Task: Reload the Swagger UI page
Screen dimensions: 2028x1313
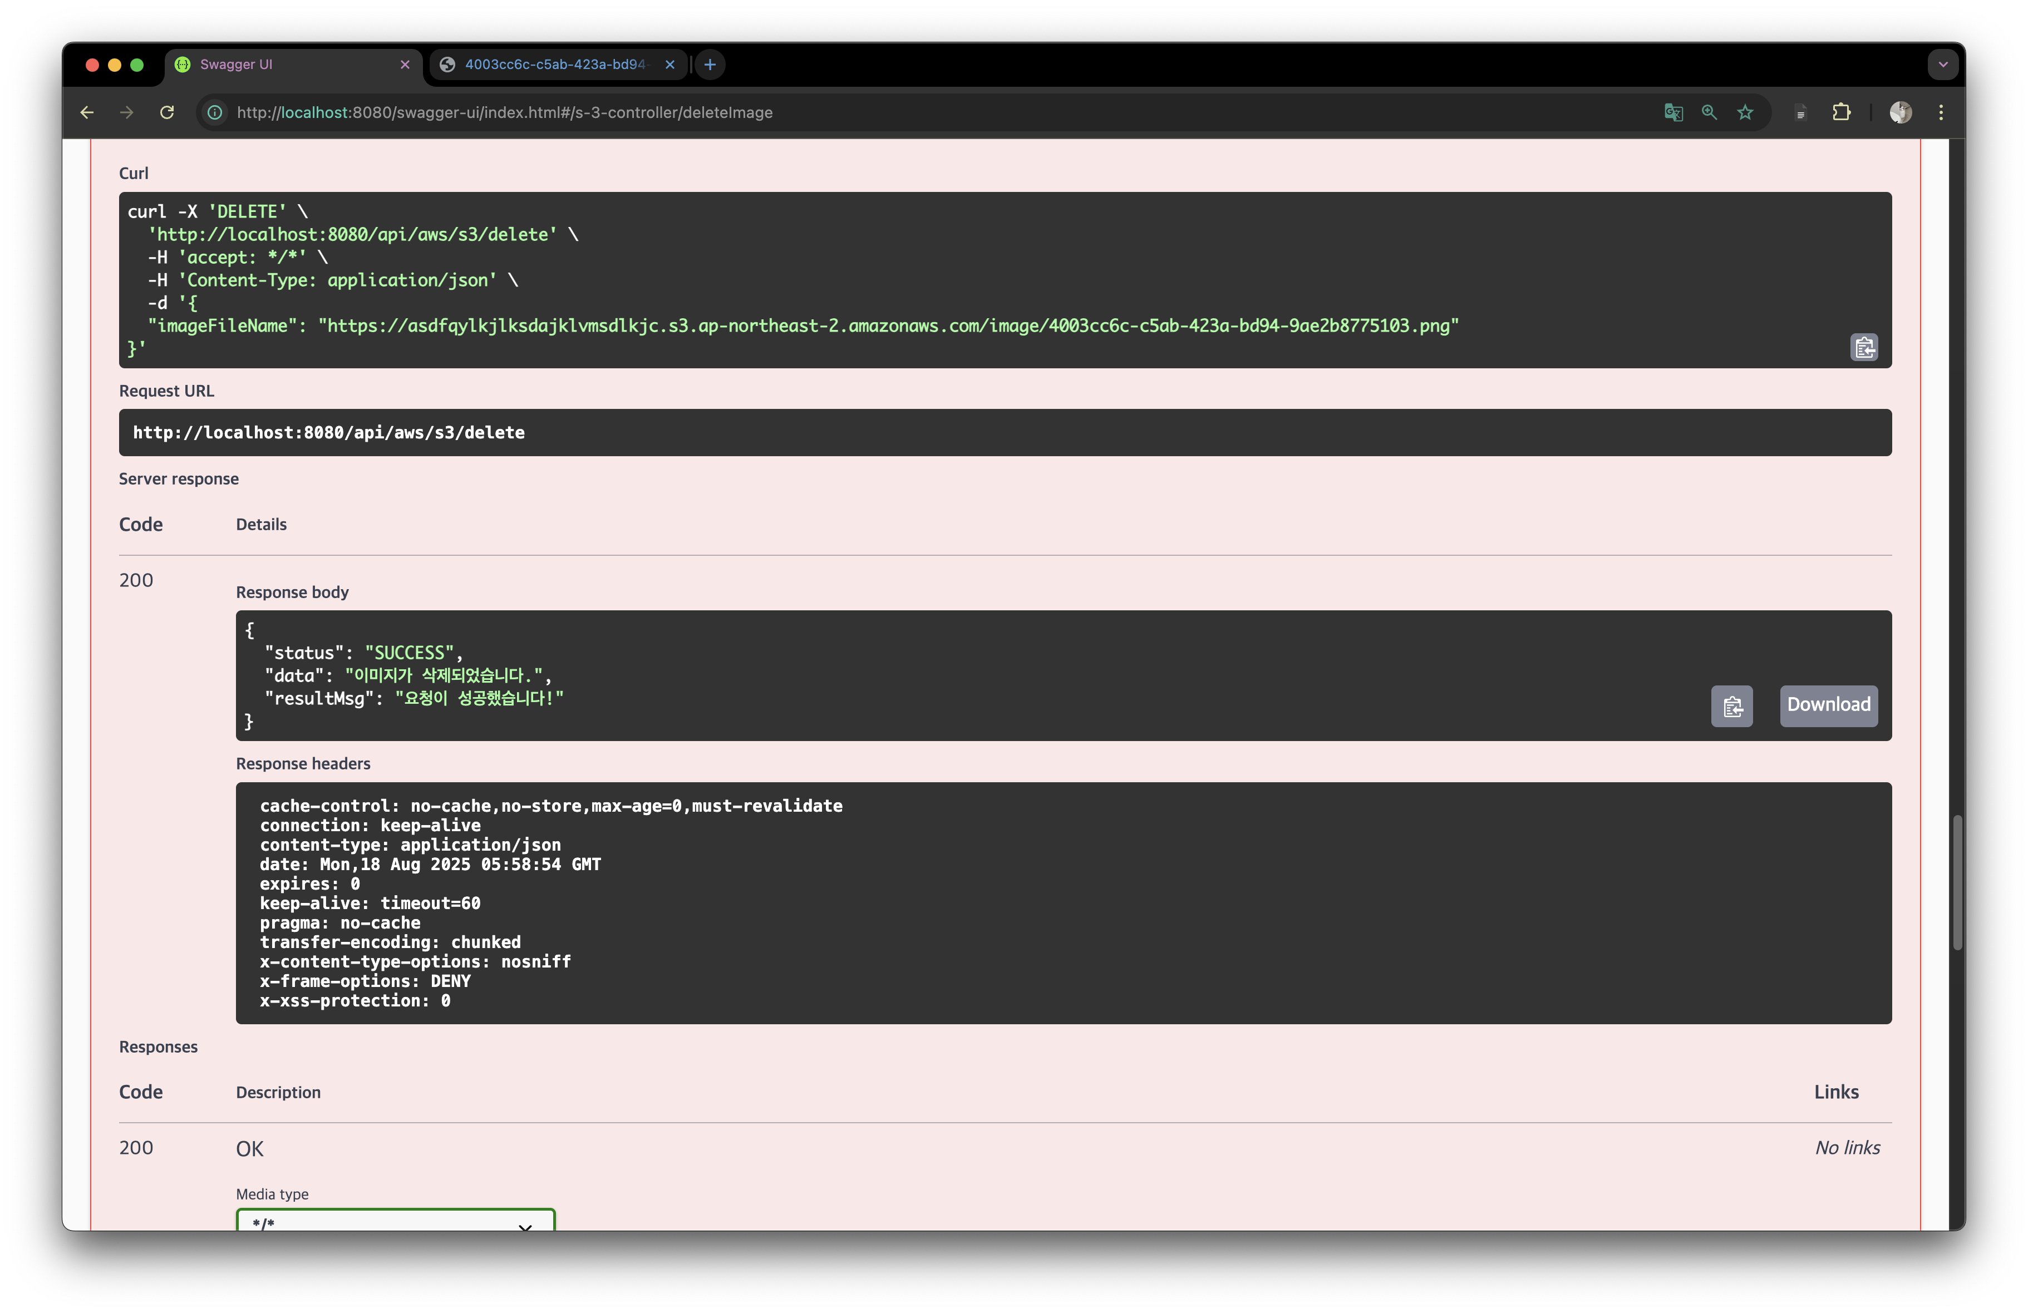Action: coord(167,112)
